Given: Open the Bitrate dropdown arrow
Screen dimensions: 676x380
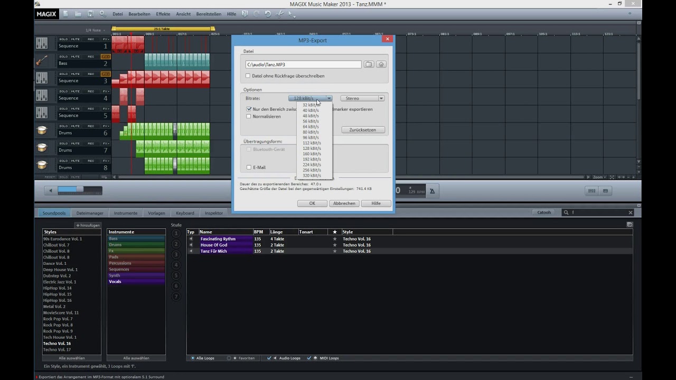Looking at the screenshot, I should [328, 98].
